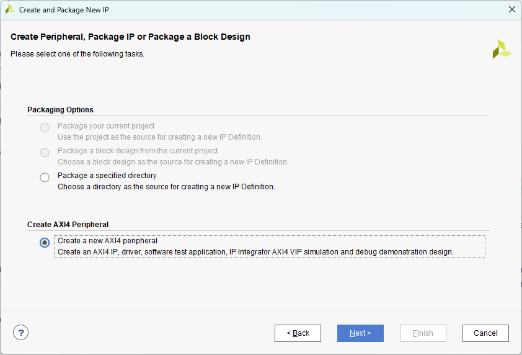Click the greyed-out Finish button
This screenshot has height=355, width=522.
coord(423,333)
